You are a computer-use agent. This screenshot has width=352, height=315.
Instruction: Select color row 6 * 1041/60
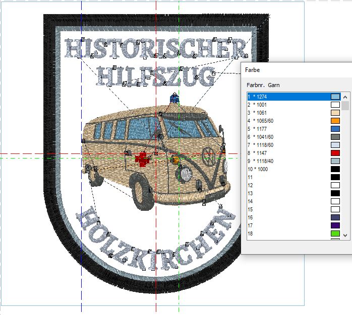coord(294,137)
